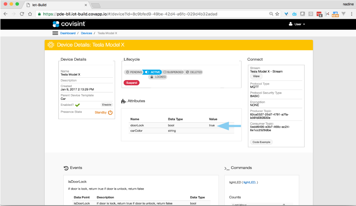
Task: Open the hamburger navigation menu
Action: point(55,33)
